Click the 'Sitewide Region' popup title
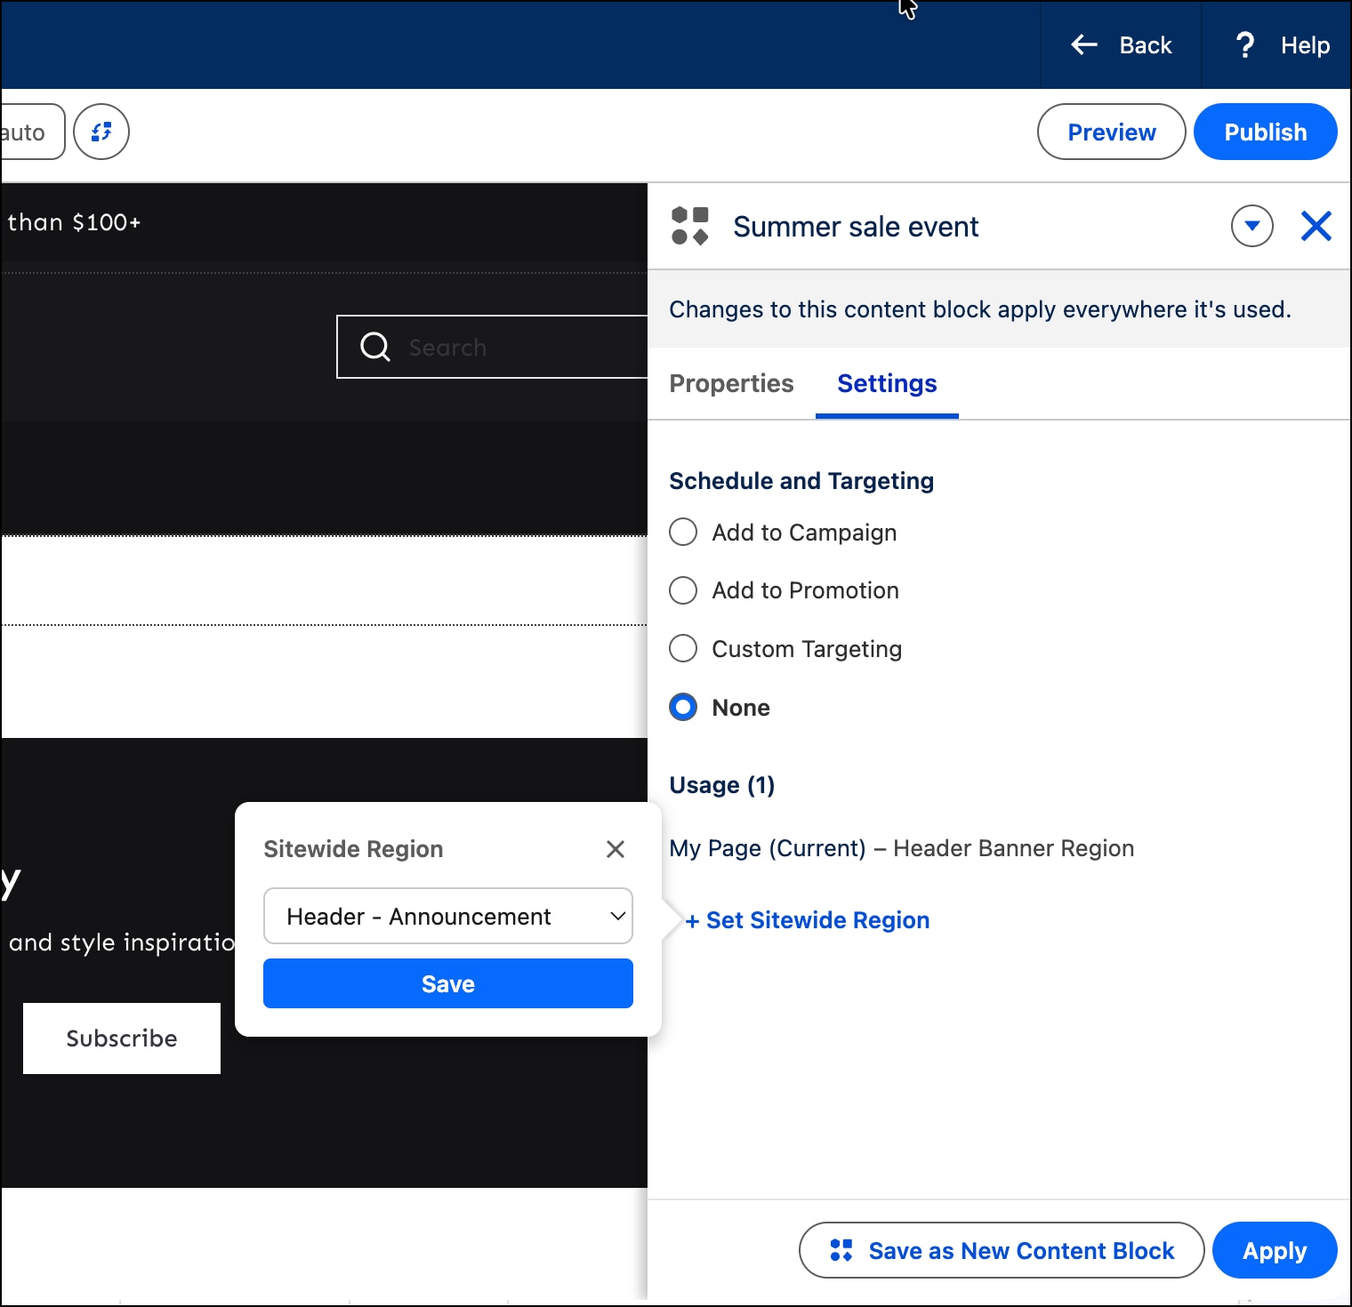 click(x=353, y=849)
